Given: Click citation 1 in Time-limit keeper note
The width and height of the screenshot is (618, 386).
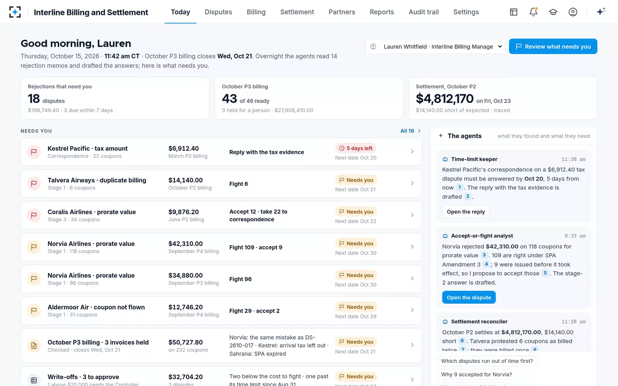Looking at the screenshot, I should pos(460,187).
